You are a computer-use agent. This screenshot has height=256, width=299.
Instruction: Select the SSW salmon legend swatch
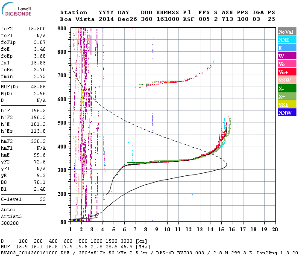point(287,80)
